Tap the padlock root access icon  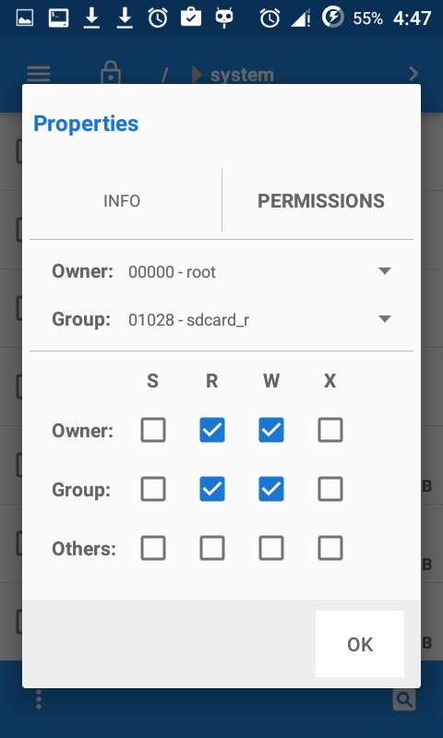111,72
